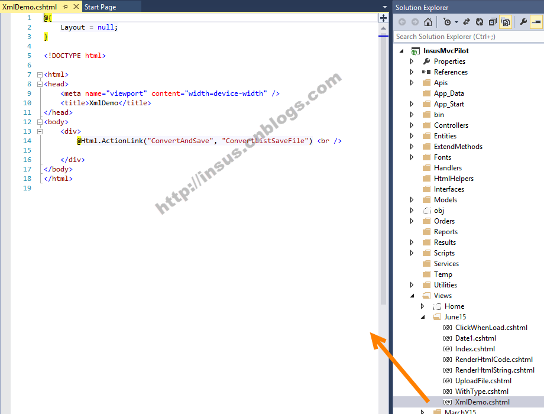The height and width of the screenshot is (414, 544).
Task: Click Sync with Active Document icon
Action: [x=467, y=22]
